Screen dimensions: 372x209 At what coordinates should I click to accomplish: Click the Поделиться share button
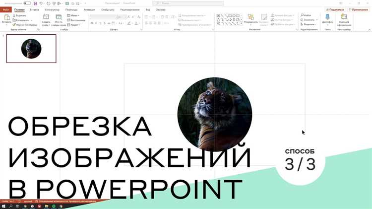335,10
